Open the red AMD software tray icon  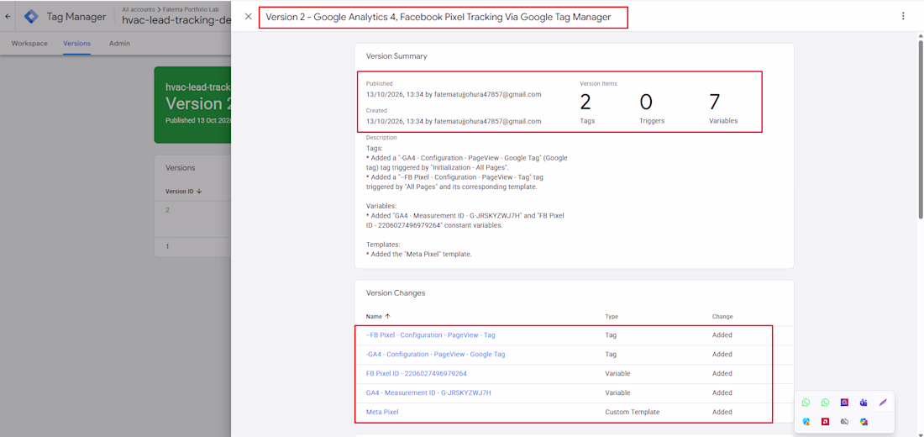[825, 422]
